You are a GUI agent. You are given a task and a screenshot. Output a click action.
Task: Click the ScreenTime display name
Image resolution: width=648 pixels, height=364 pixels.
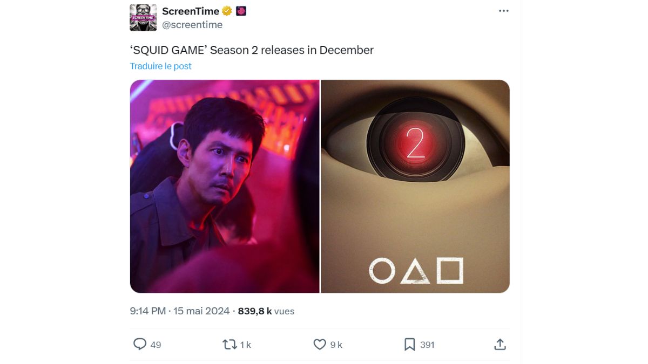click(x=190, y=11)
